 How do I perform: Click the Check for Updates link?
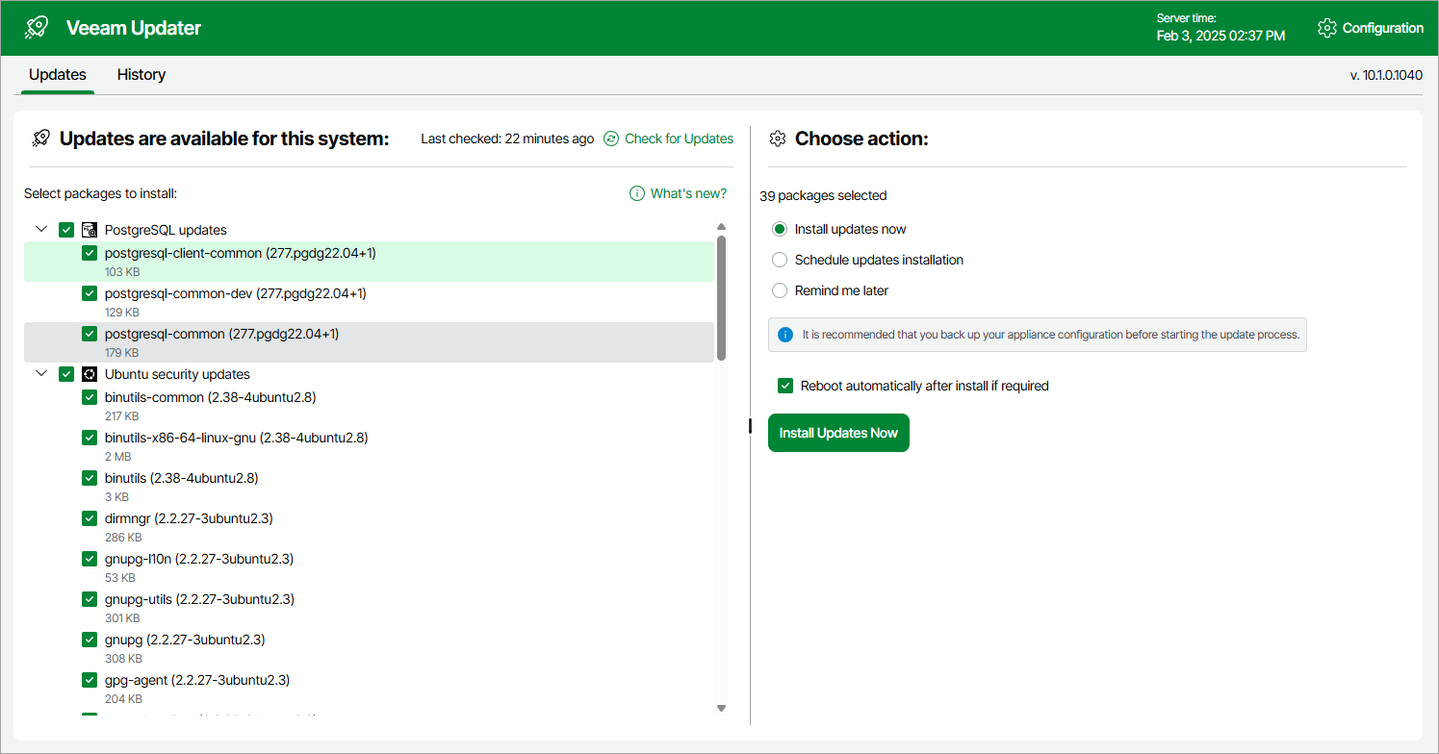pos(679,138)
